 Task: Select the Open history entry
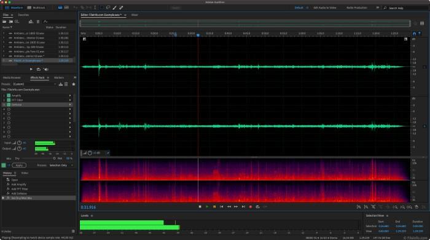(x=15, y=180)
